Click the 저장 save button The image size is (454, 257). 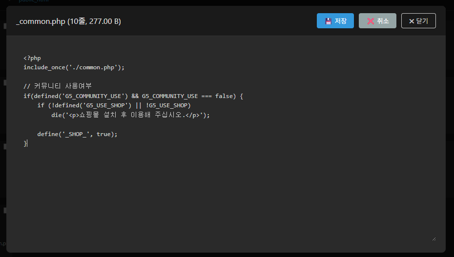(x=335, y=21)
